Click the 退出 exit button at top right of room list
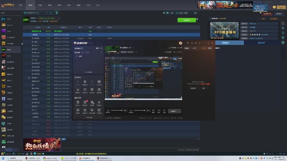This screenshot has height=161, width=287. [196, 13]
